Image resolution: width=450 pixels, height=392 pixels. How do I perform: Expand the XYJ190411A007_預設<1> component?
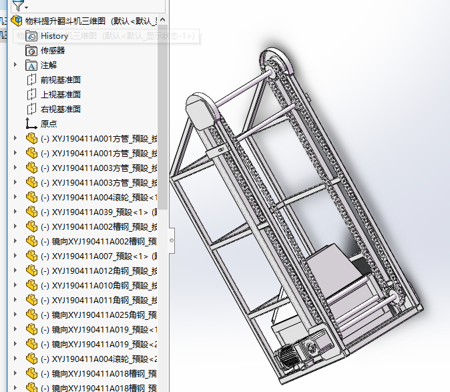[15, 256]
